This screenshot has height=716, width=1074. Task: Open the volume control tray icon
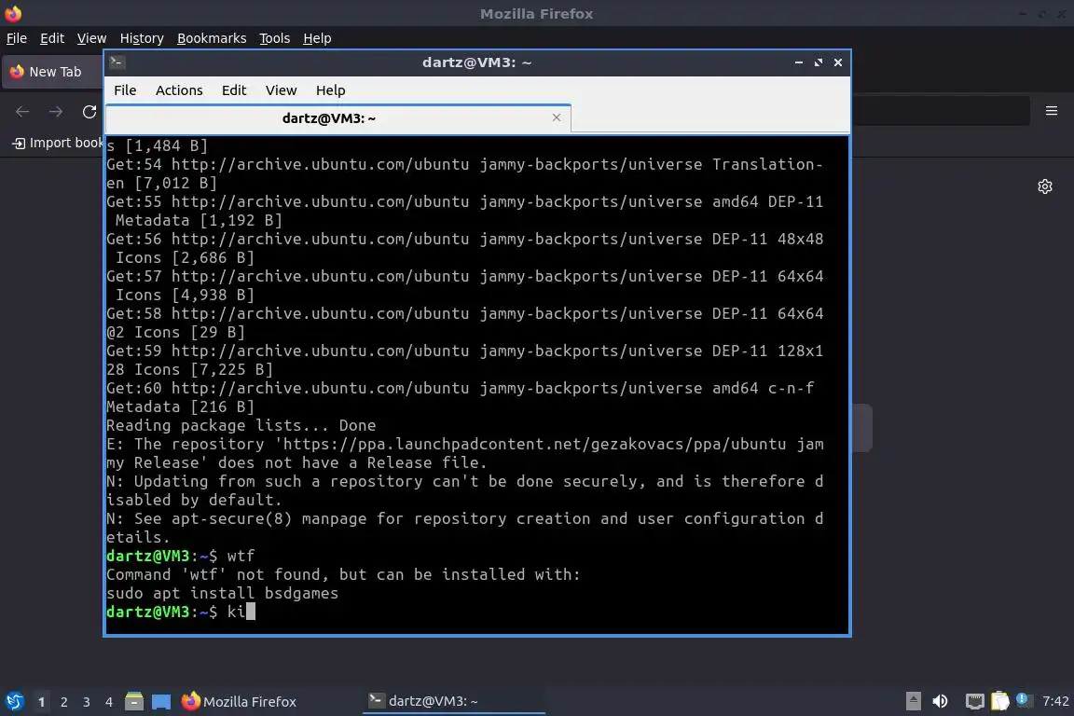[941, 701]
